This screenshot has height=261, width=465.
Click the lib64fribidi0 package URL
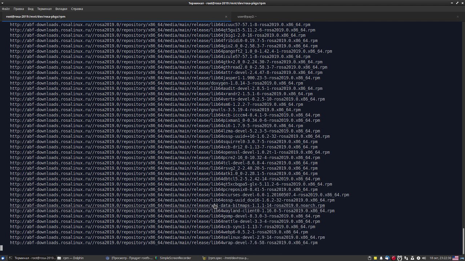(x=164, y=41)
